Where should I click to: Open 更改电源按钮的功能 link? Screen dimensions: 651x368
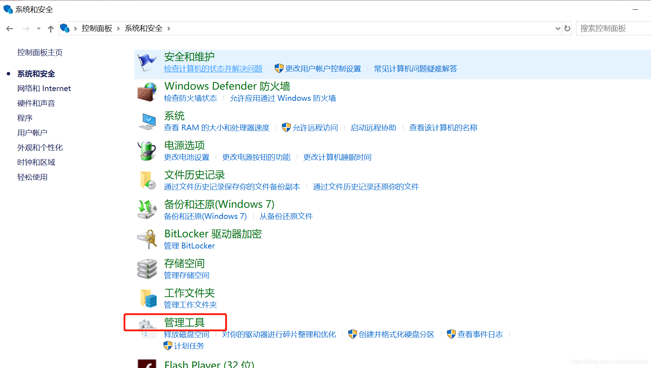click(256, 157)
